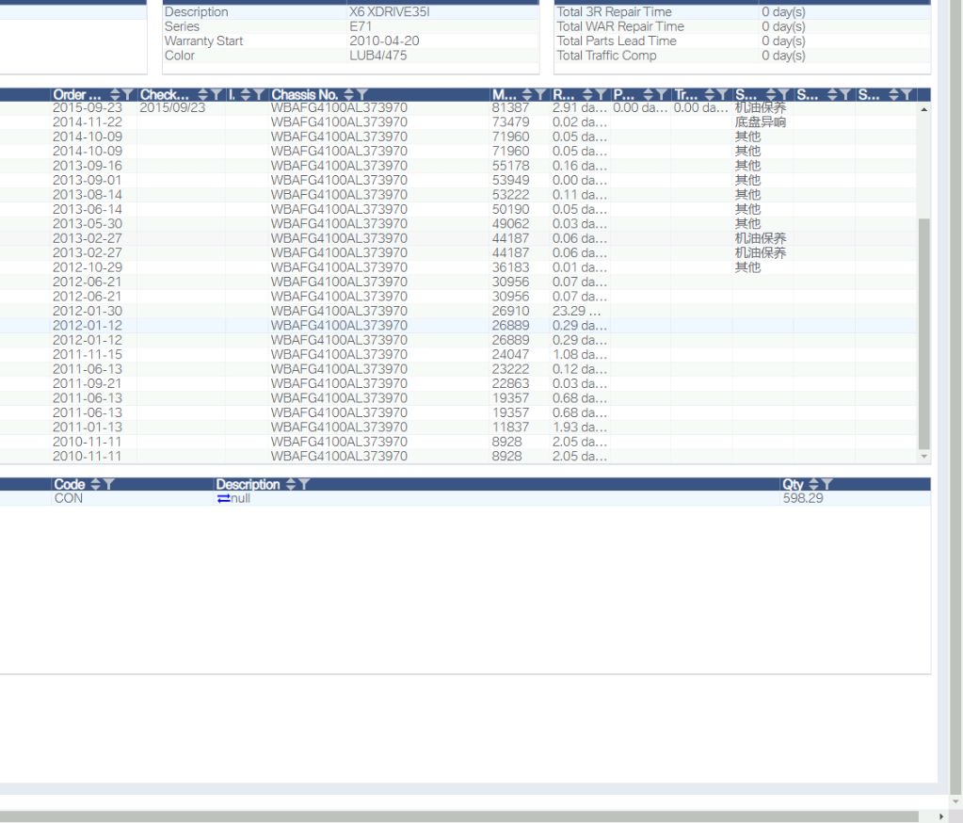Open filter funnel on Code column
Image resolution: width=963 pixels, height=823 pixels.
pos(108,484)
